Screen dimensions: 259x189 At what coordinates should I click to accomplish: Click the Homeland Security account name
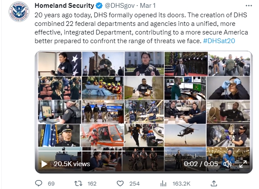pos(64,6)
